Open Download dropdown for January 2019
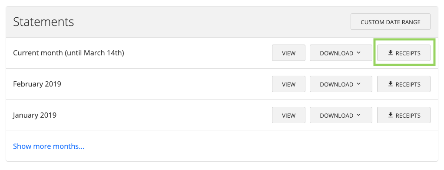The image size is (444, 170). (x=341, y=115)
